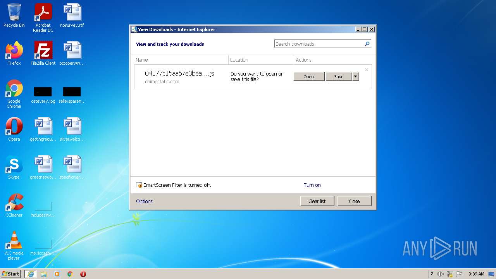Open Windows Explorer from the taskbar

tap(44, 274)
